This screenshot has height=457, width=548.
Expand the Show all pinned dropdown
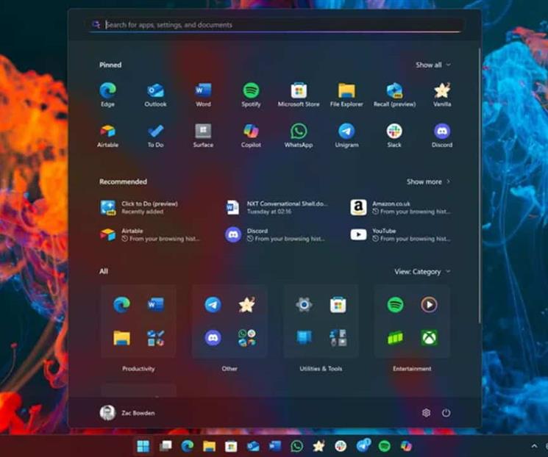(x=433, y=65)
